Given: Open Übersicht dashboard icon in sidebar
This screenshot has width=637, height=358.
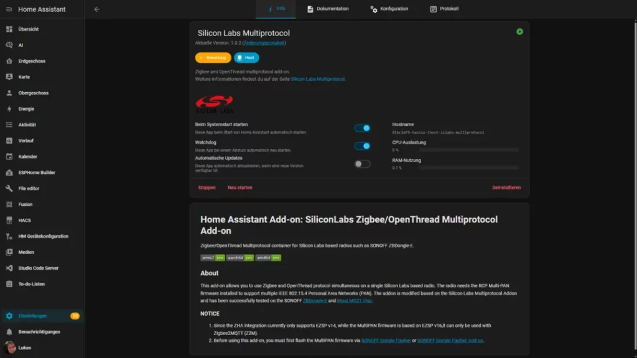Looking at the screenshot, I should [x=9, y=29].
